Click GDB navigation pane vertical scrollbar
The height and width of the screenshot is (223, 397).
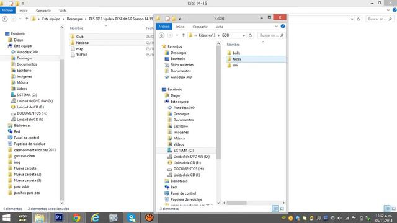coord(218,102)
